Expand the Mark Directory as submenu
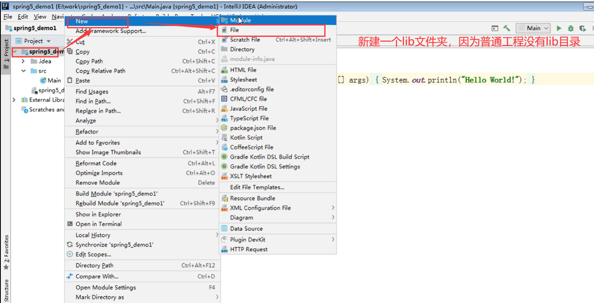The height and width of the screenshot is (303, 594). pyautogui.click(x=142, y=297)
